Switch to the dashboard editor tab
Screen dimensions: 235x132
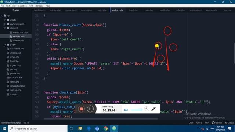[x=40, y=10]
